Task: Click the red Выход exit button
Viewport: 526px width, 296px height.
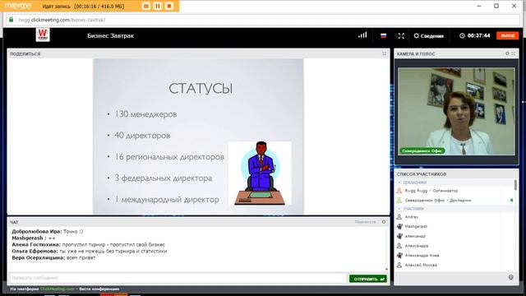Action: (x=507, y=35)
